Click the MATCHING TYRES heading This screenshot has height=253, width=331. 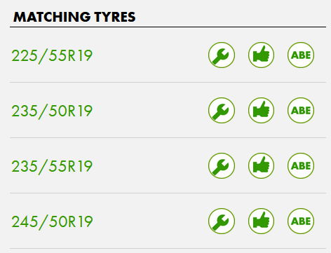74,17
